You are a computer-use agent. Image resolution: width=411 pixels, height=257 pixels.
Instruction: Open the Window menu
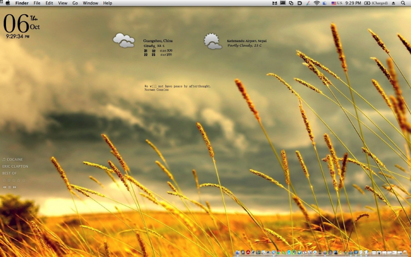90,3
